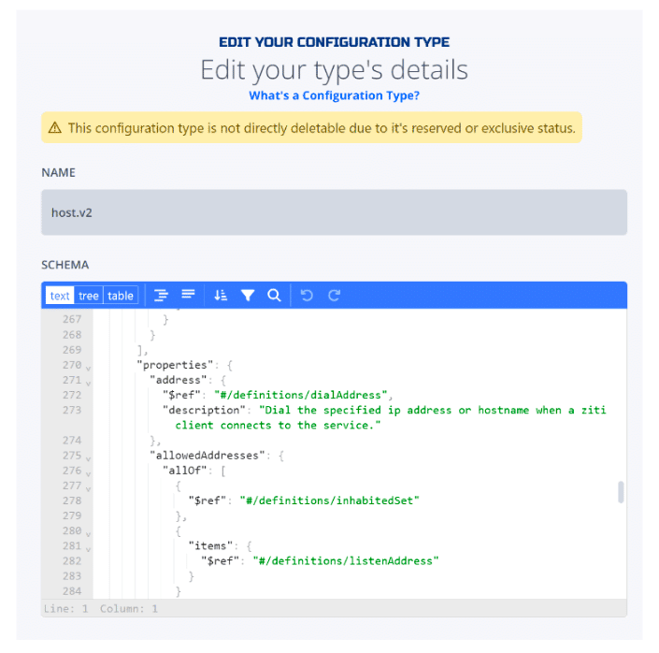Screen dimensions: 659x653
Task: Click the "items" key on line 281
Action: click(210, 545)
